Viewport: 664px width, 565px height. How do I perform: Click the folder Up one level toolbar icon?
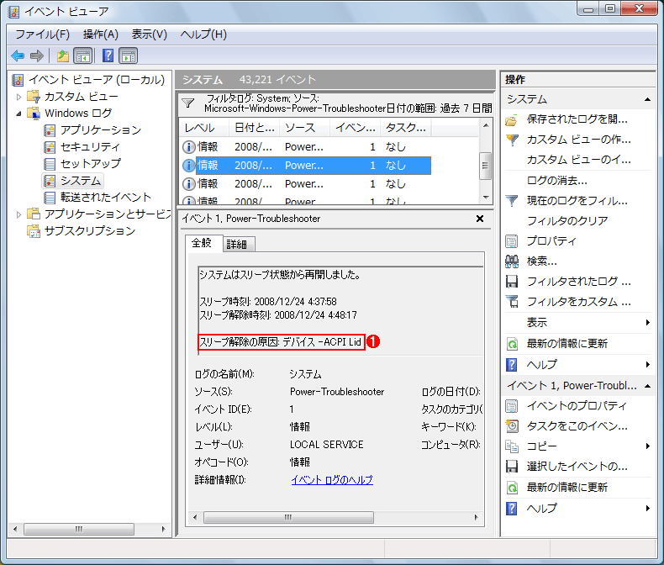63,55
